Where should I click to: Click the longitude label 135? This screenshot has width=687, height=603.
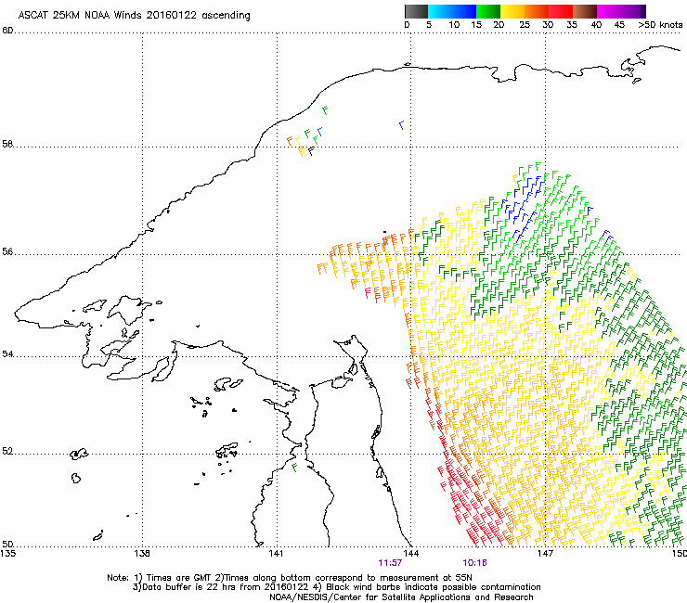8,554
